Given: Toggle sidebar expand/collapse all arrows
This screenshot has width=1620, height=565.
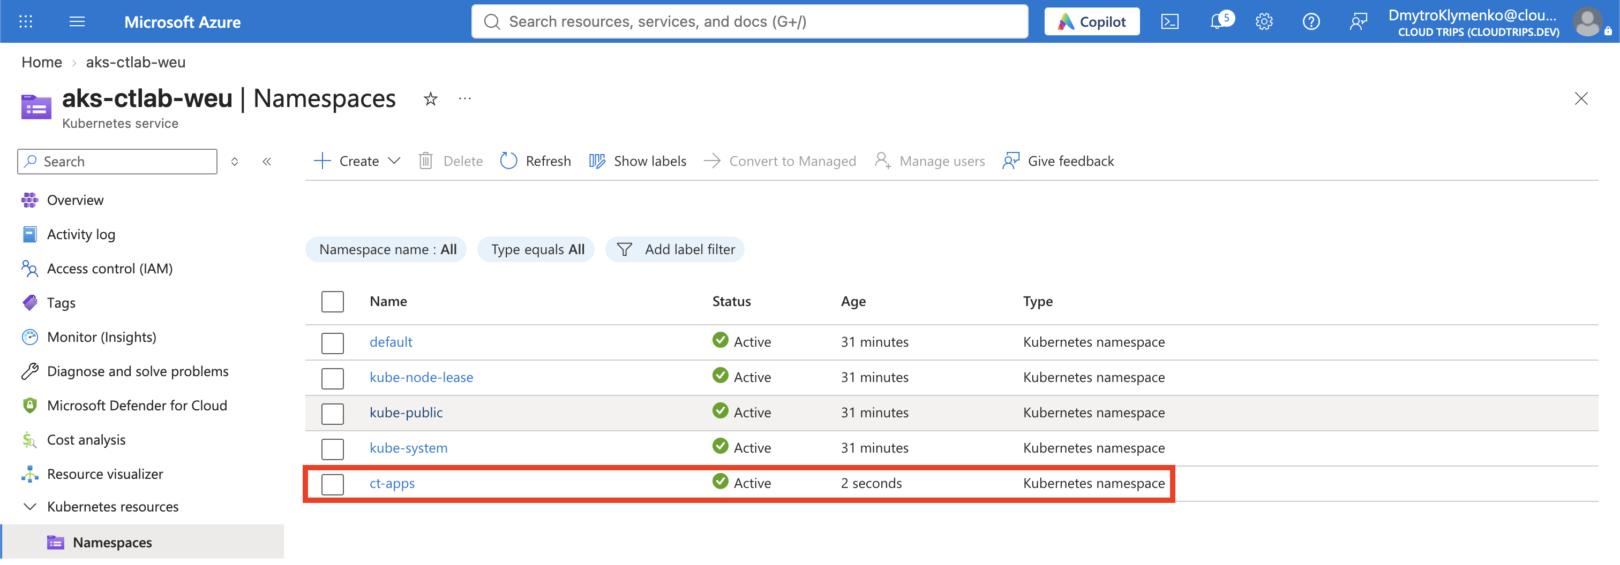Looking at the screenshot, I should click(235, 162).
